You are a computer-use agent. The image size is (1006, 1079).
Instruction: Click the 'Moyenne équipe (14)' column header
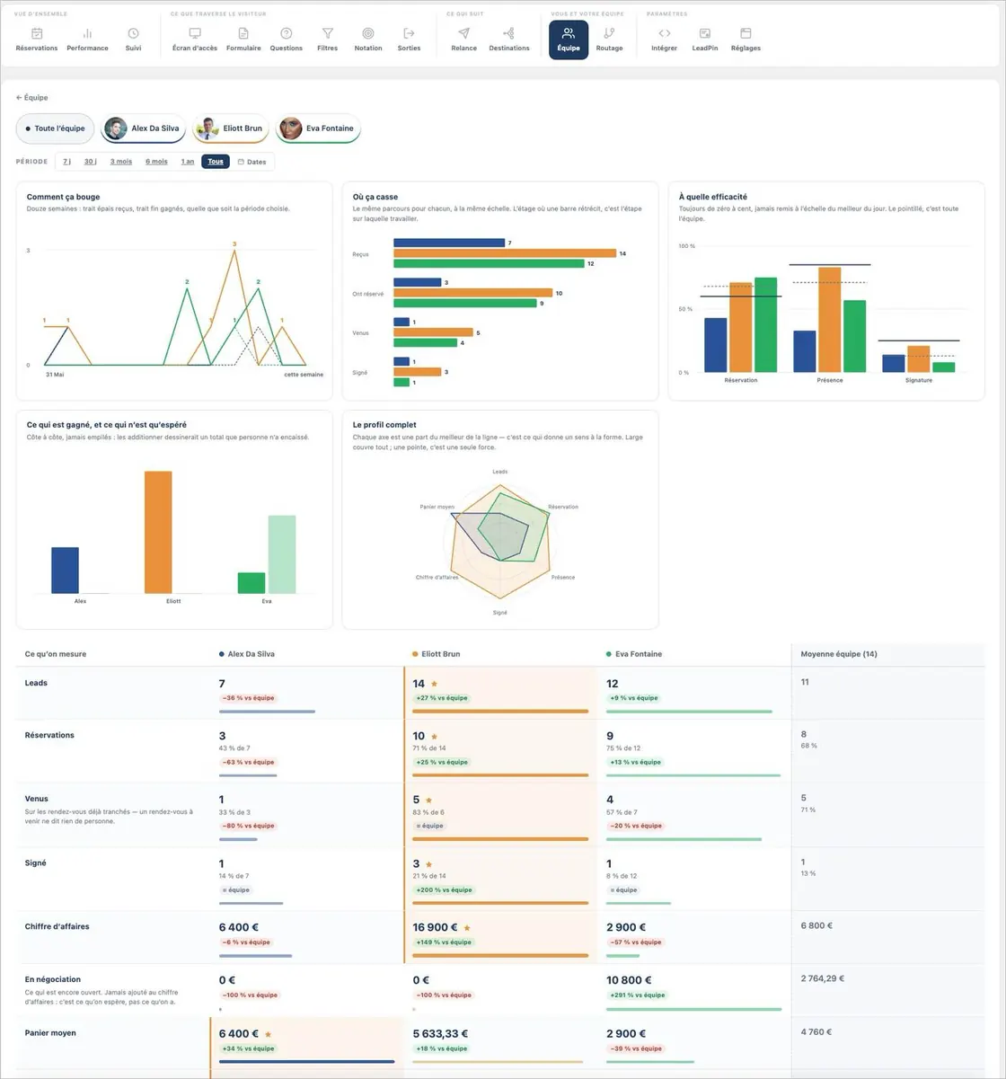click(x=839, y=654)
